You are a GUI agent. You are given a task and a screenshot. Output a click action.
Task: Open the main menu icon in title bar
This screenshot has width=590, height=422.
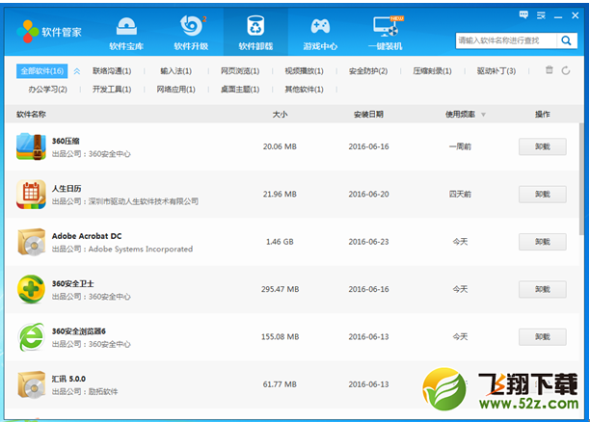pyautogui.click(x=541, y=15)
